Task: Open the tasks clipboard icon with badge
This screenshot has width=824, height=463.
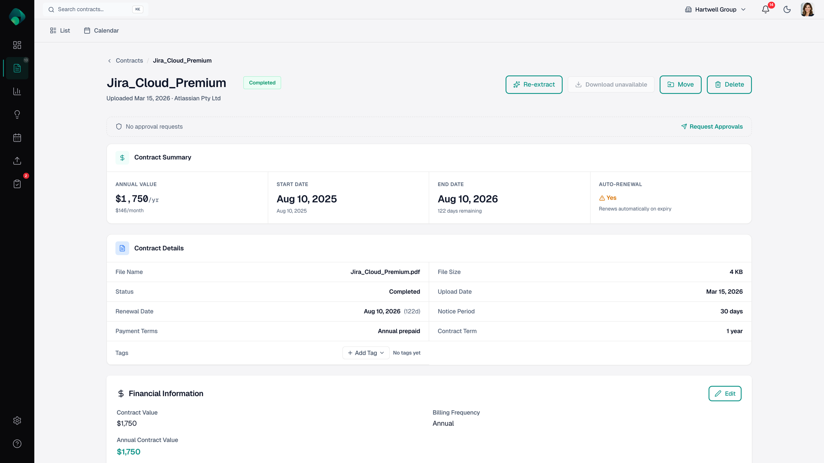Action: pyautogui.click(x=17, y=184)
